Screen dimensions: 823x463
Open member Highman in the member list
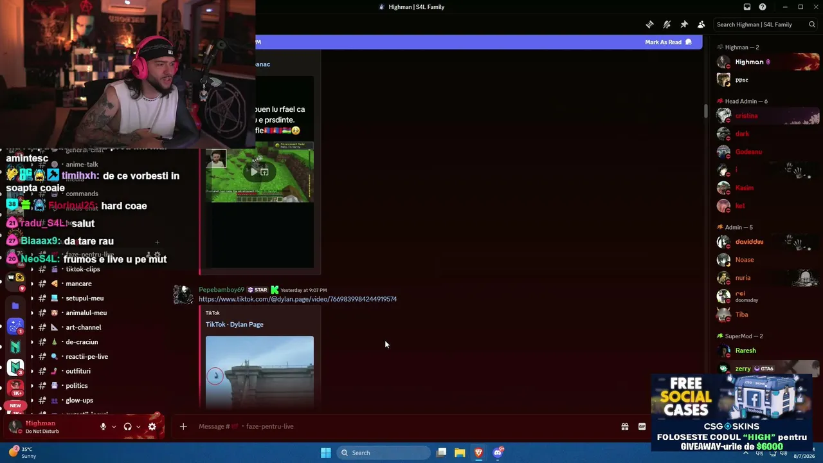(768, 62)
